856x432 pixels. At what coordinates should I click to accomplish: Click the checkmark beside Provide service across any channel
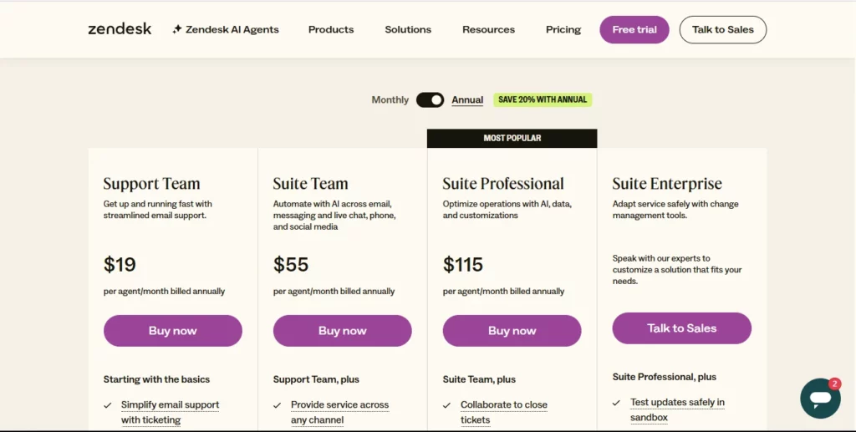[x=278, y=405]
